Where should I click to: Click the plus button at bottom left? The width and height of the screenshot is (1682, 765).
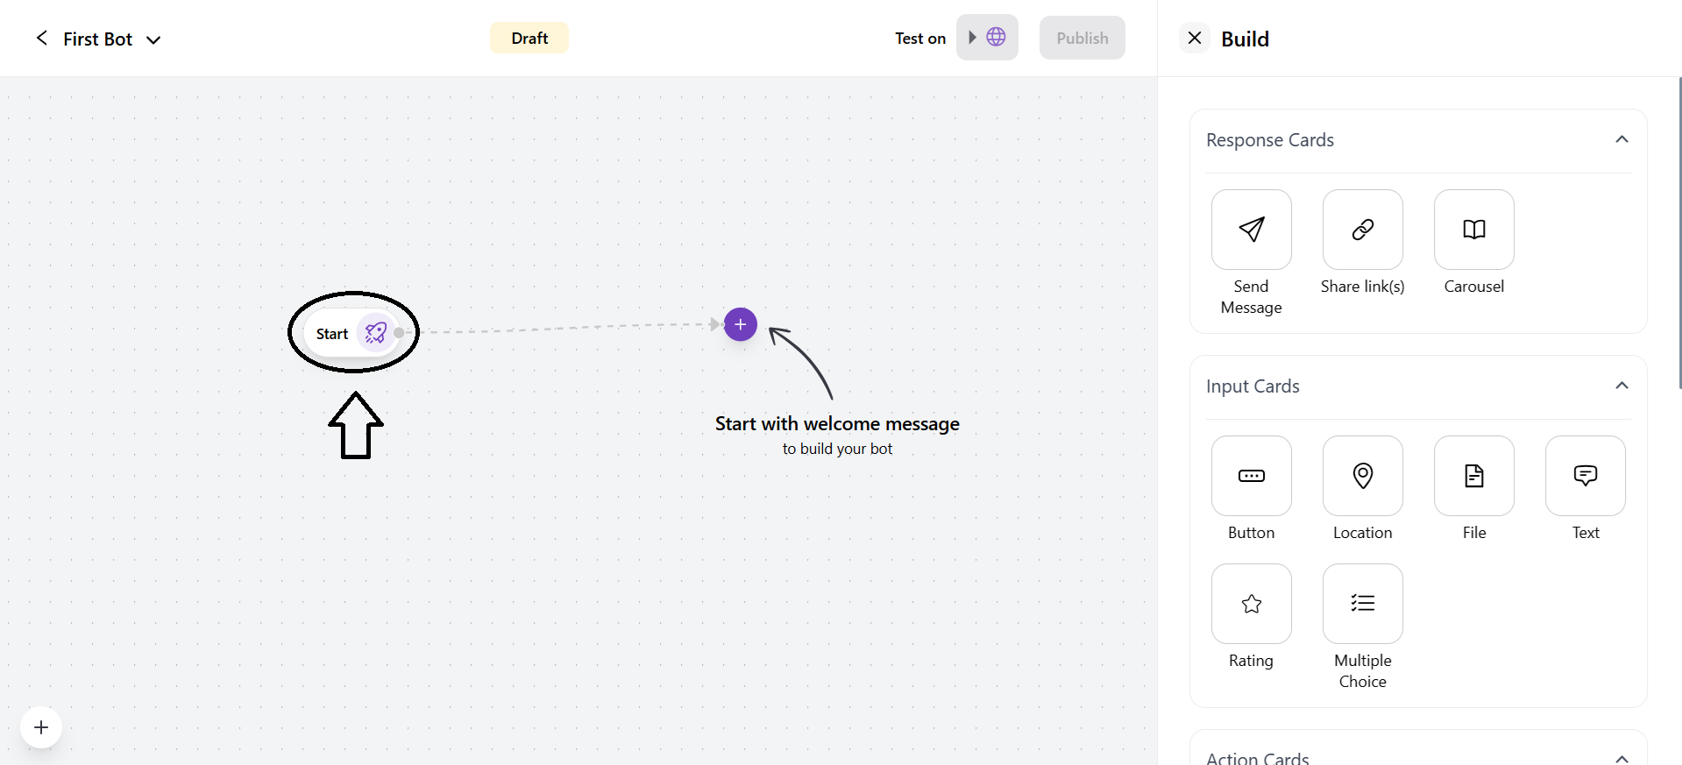point(40,727)
